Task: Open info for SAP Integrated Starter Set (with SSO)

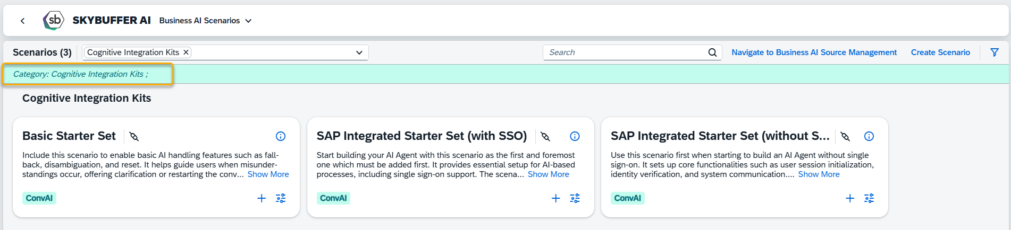Action: pos(575,136)
